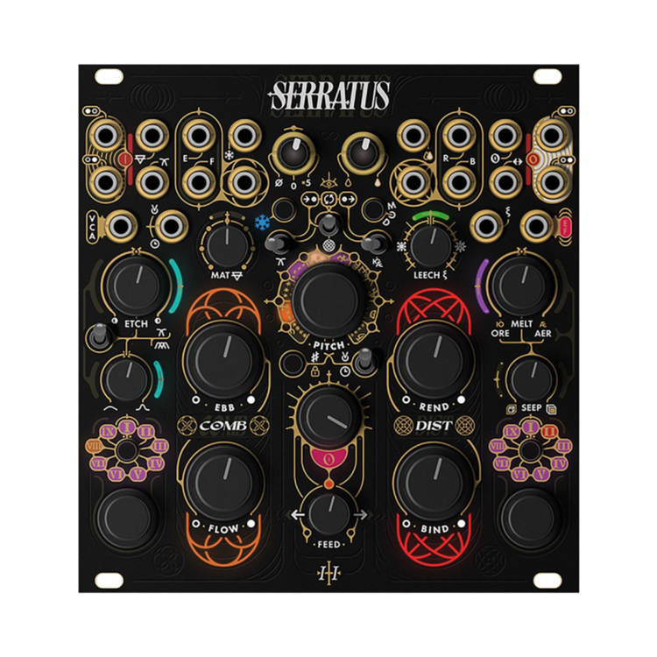Click the VCA label badge

[92, 227]
